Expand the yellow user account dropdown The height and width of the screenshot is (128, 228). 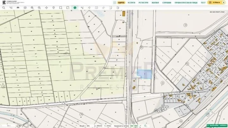[217, 3]
